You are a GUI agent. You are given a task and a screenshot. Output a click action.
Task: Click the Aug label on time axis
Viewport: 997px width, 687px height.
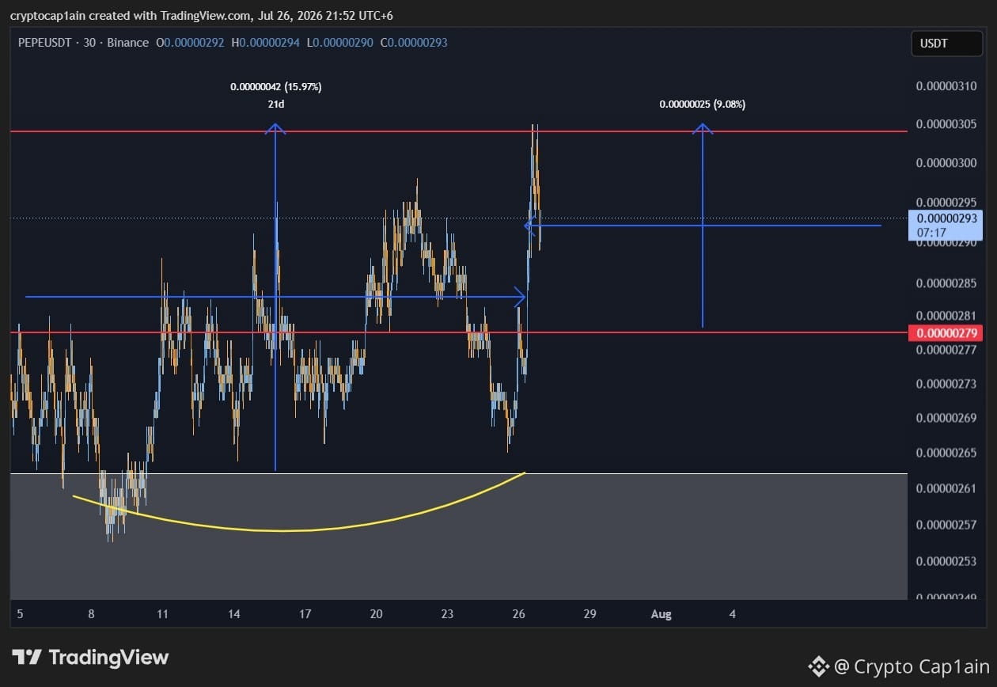[x=661, y=614]
